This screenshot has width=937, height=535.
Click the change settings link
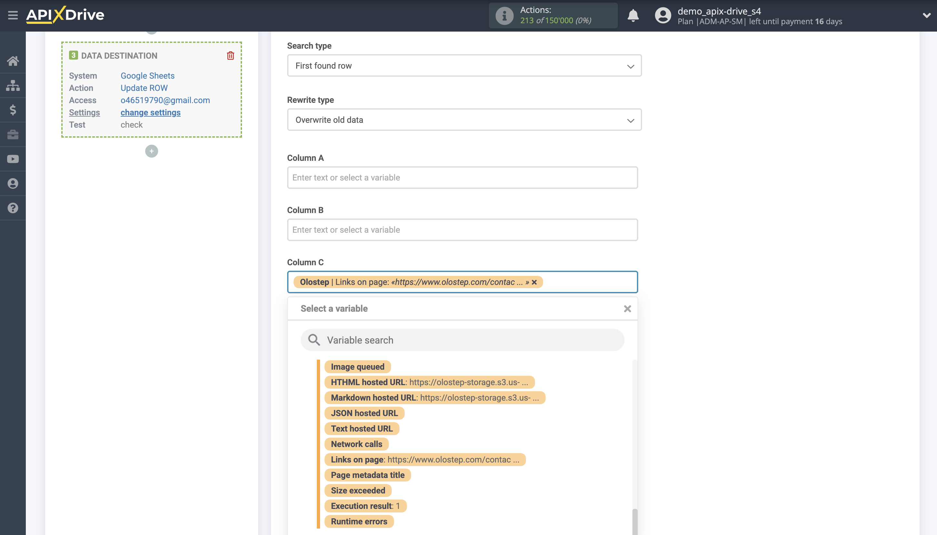pos(150,112)
